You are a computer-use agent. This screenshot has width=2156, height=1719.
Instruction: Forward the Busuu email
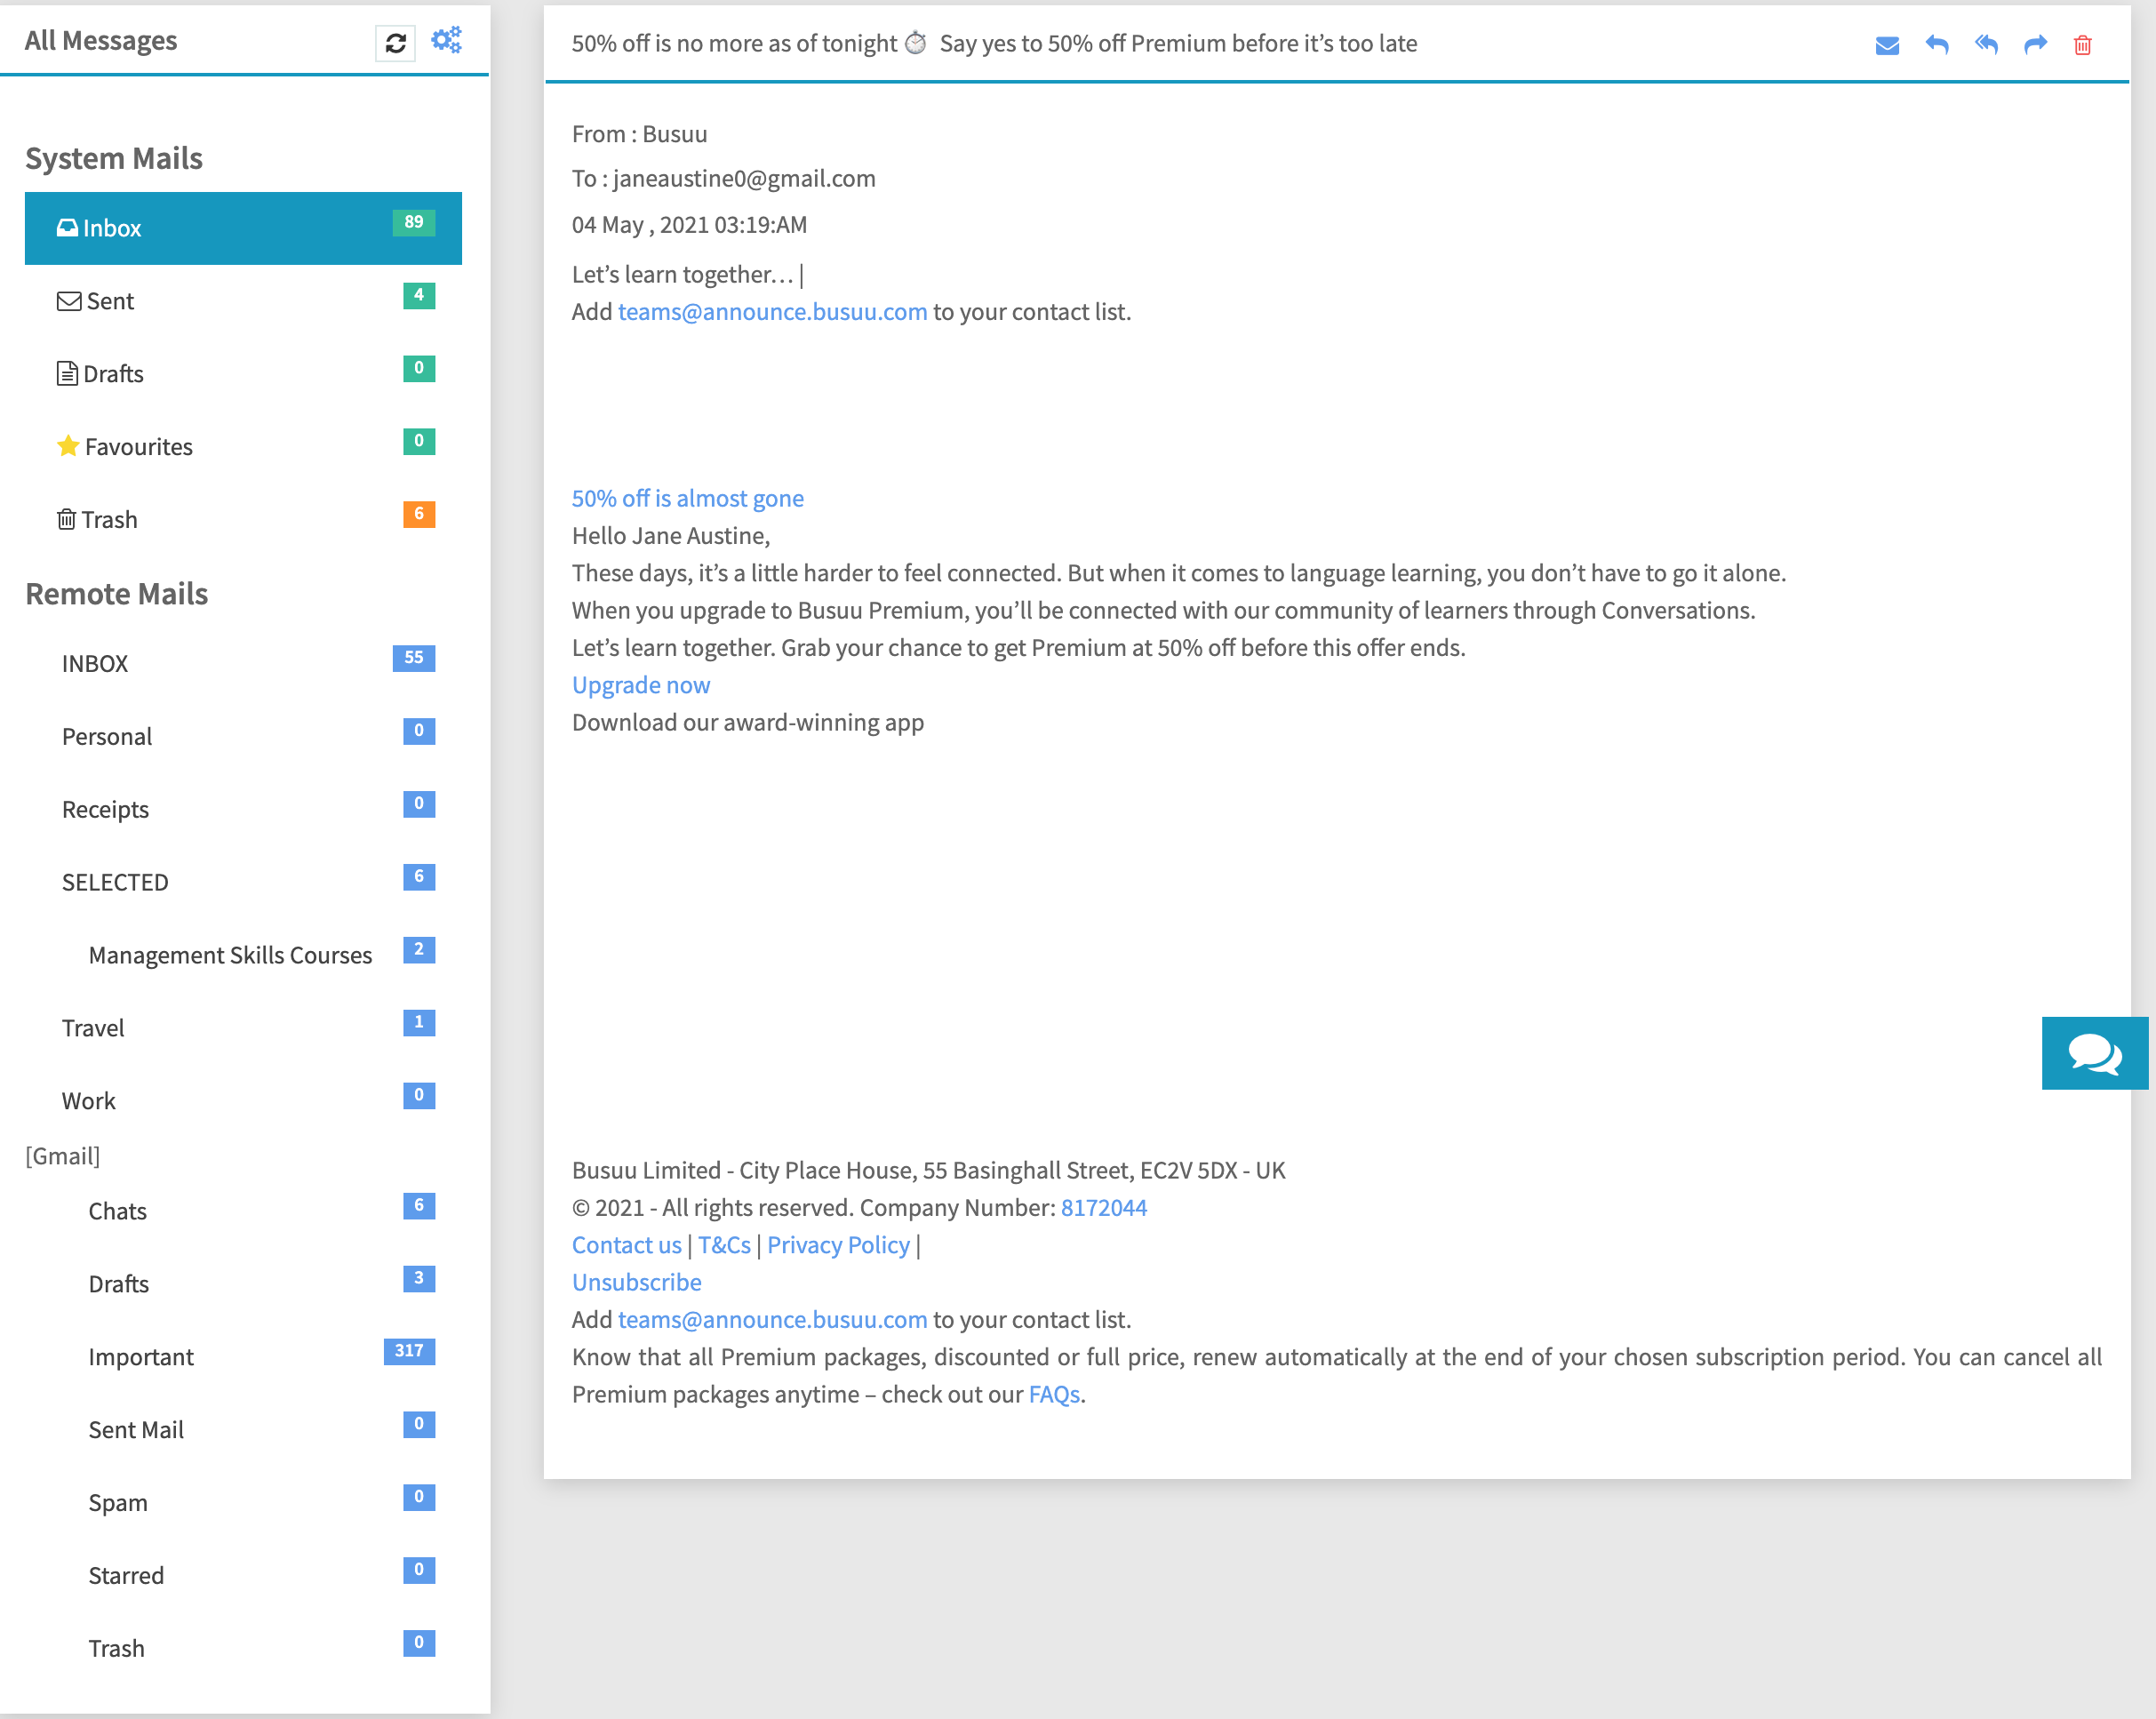click(x=2035, y=45)
